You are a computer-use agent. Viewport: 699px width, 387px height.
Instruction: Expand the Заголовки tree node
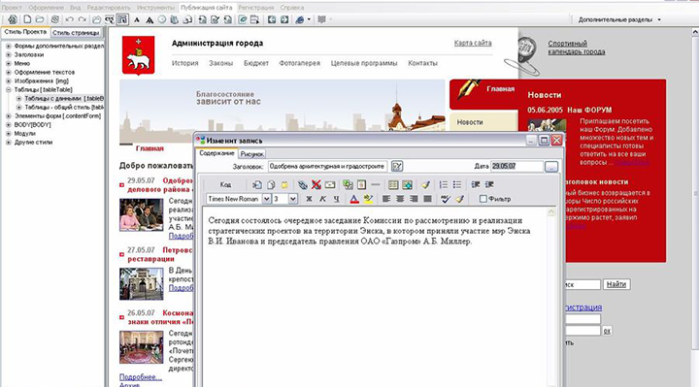[x=8, y=54]
